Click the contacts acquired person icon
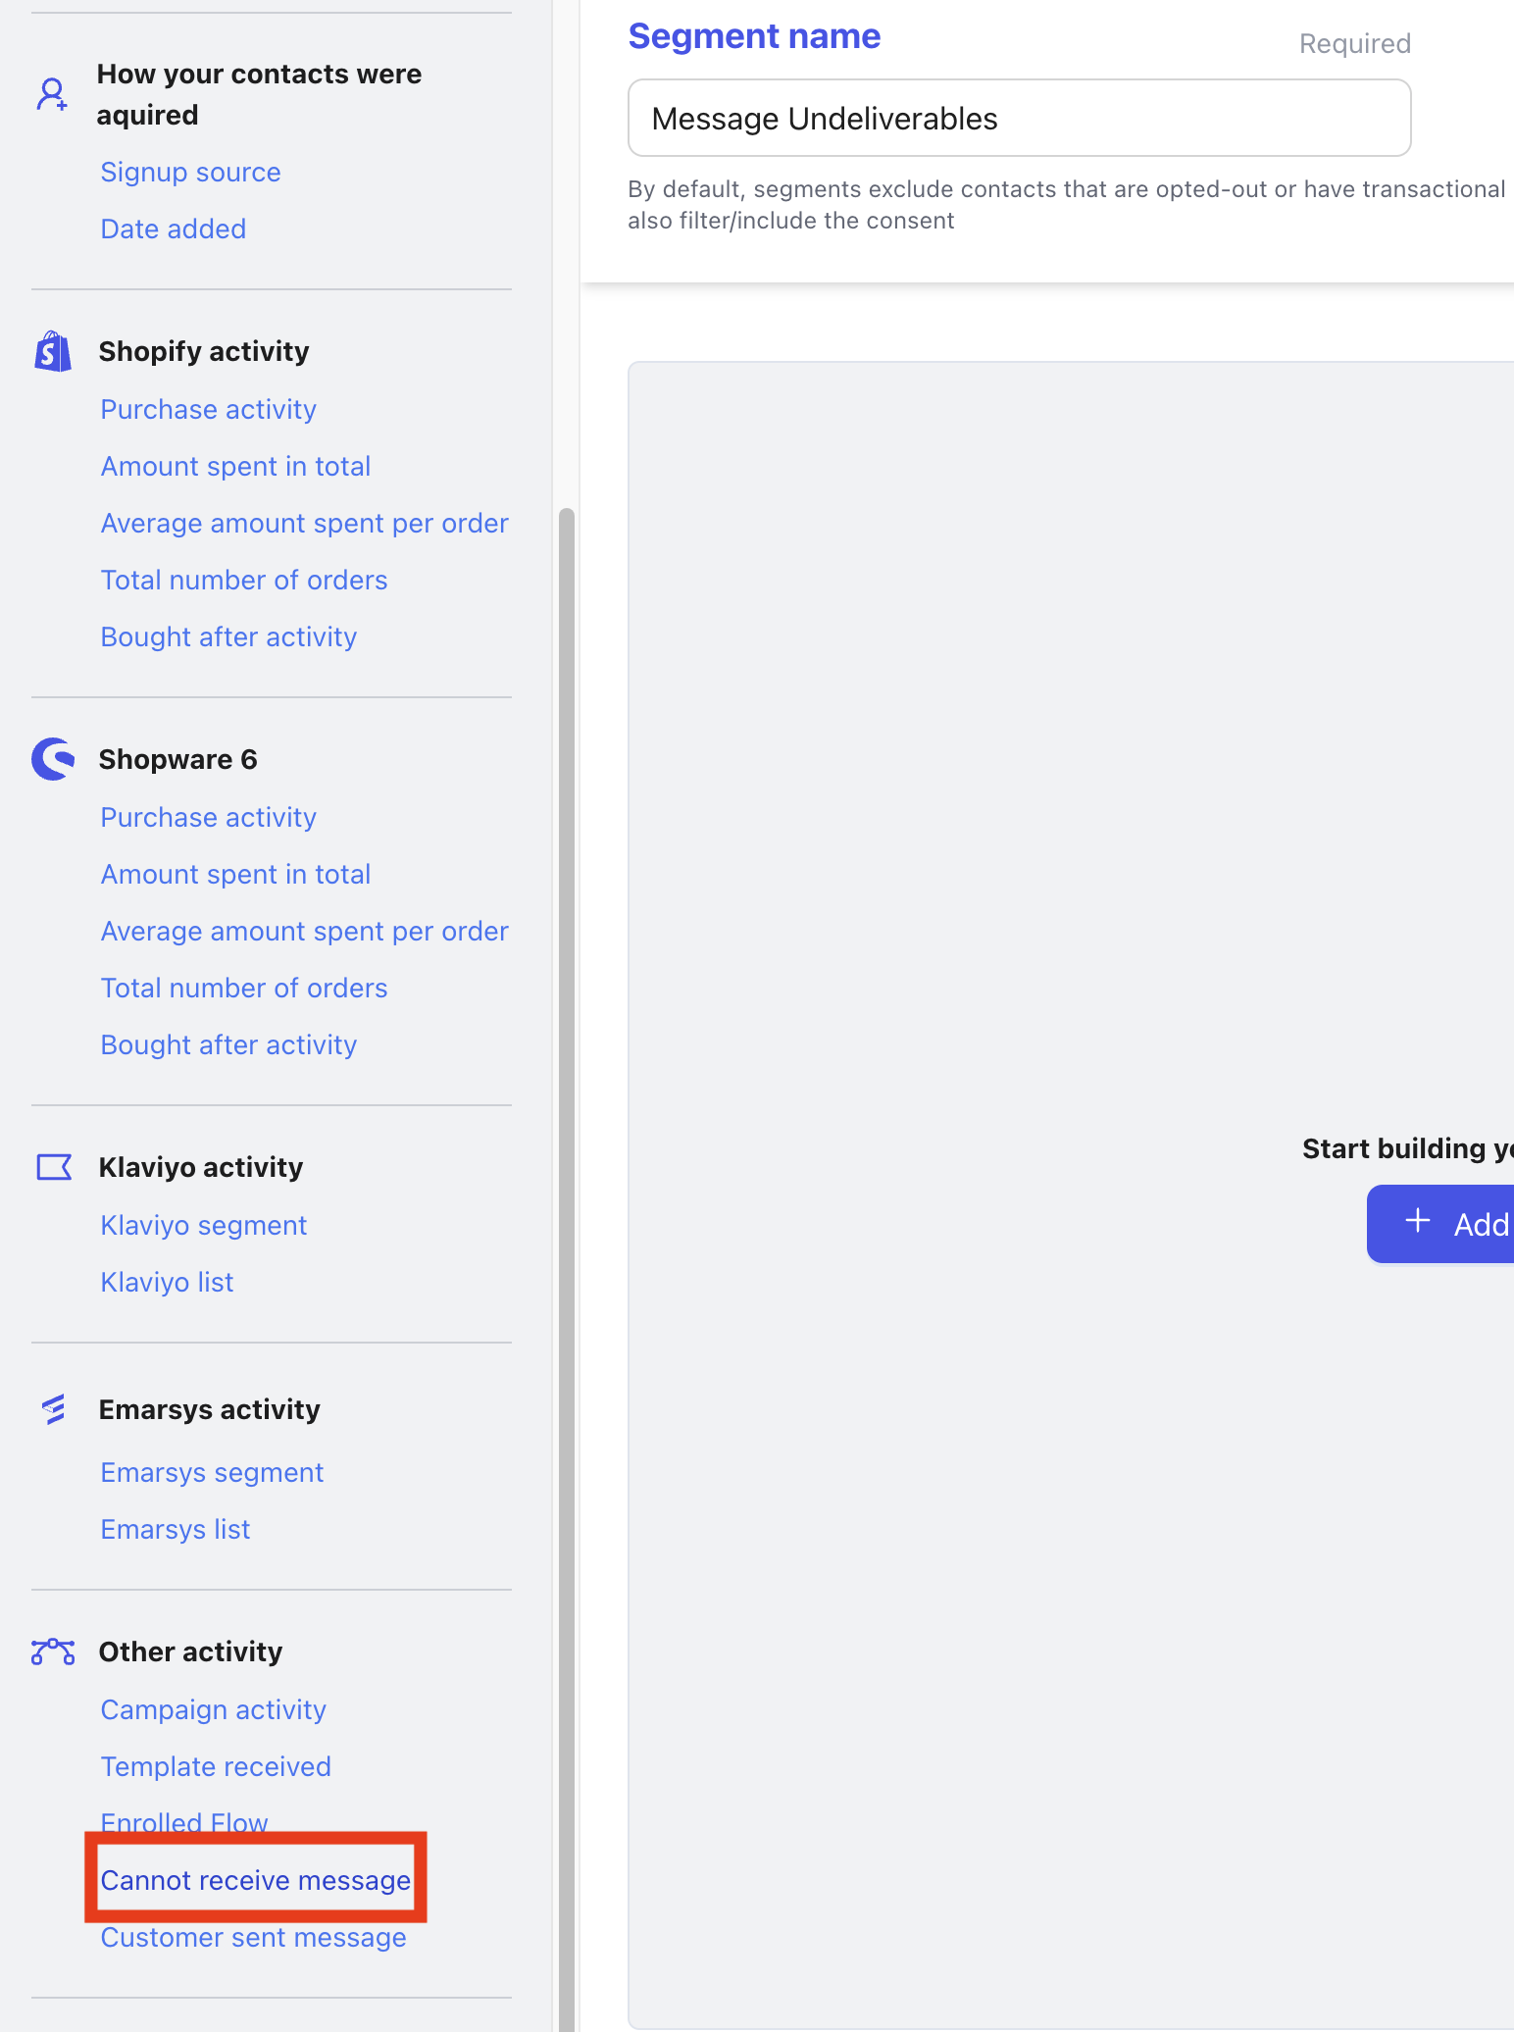 coord(52,95)
